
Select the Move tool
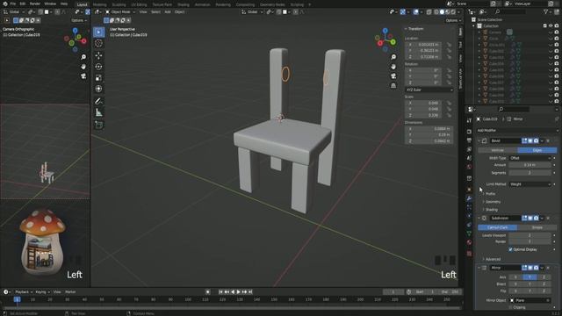click(x=98, y=55)
